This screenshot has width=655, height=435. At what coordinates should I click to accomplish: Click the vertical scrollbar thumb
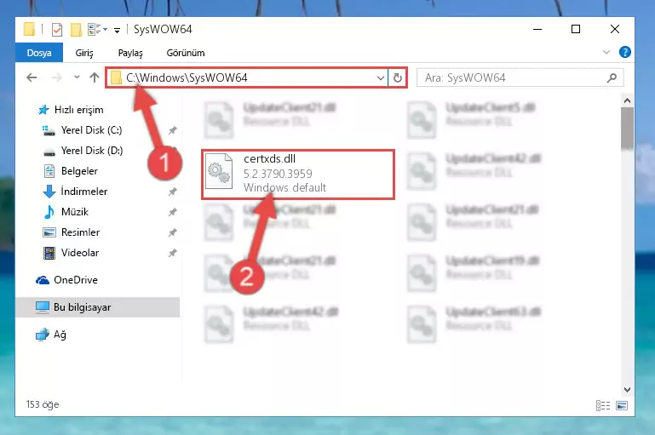pos(627,128)
